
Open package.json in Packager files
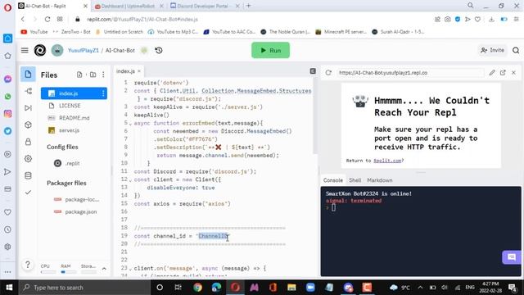80,212
